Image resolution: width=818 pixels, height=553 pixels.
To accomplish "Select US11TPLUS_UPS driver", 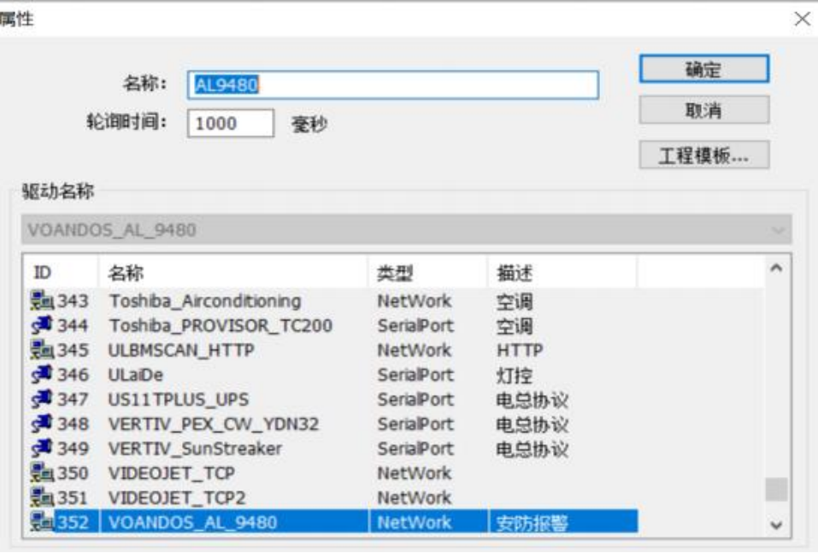I will [x=178, y=400].
